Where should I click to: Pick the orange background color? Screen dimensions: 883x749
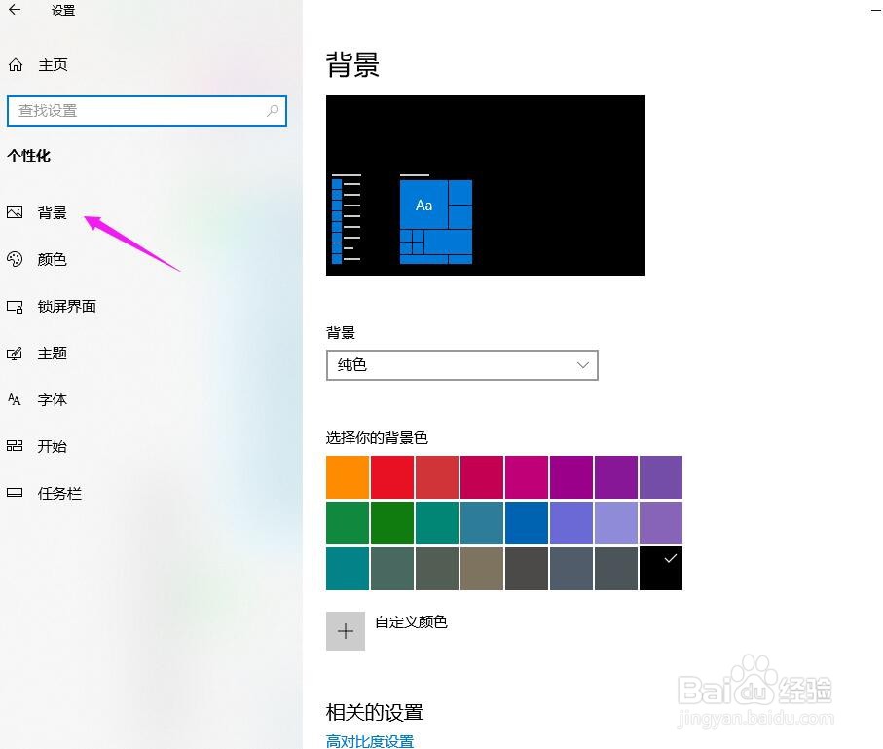pos(348,477)
